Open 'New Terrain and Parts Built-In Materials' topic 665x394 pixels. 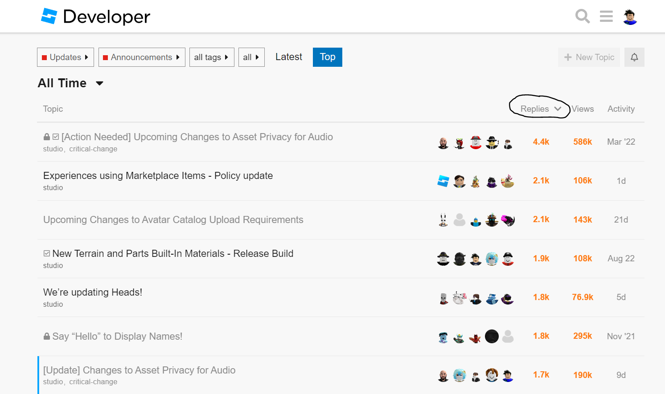173,253
